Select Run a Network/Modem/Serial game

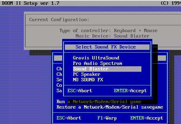pos(99,102)
